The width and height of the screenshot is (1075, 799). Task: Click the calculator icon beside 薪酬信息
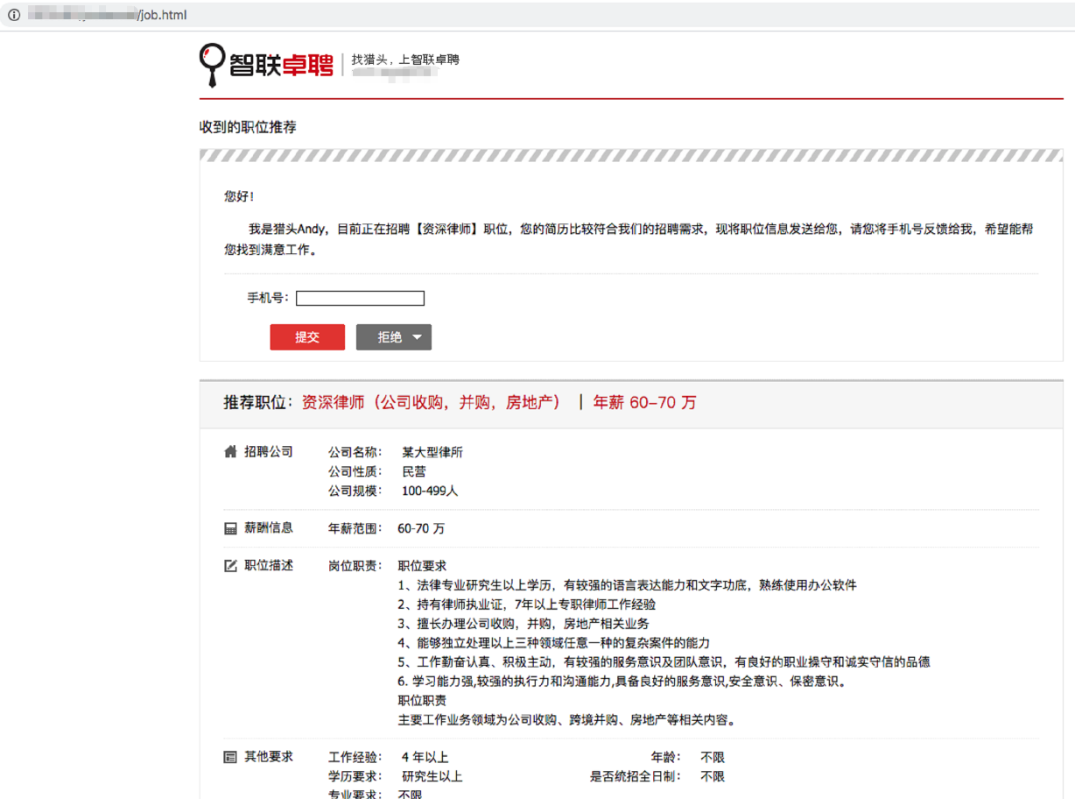231,528
